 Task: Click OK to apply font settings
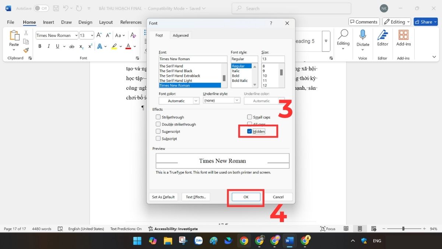(246, 197)
